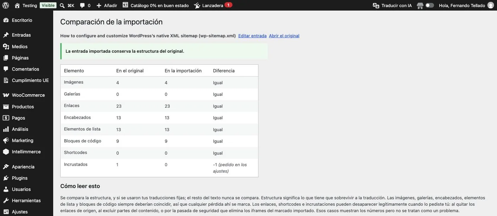This screenshot has width=497, height=216.
Task: Click the Abrir el original link
Action: (284, 36)
